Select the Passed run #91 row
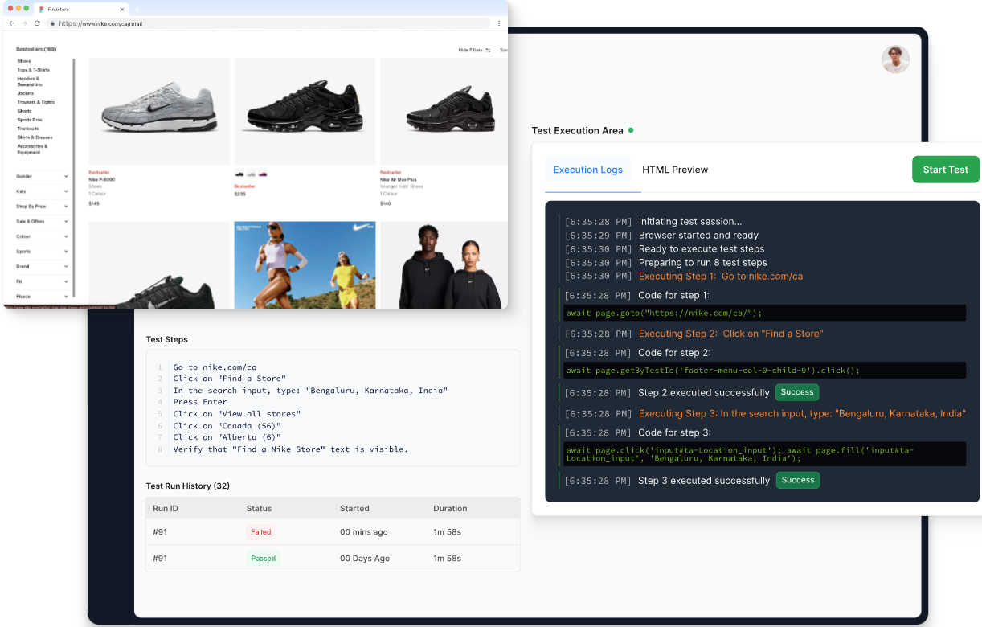This screenshot has height=627, width=982. click(x=333, y=559)
